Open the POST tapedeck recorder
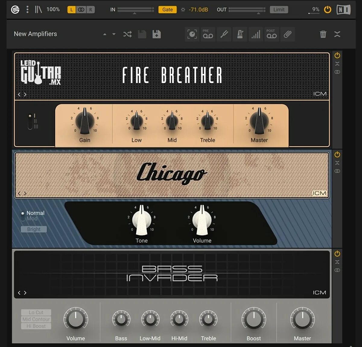This screenshot has height=347, width=362. coord(271,34)
